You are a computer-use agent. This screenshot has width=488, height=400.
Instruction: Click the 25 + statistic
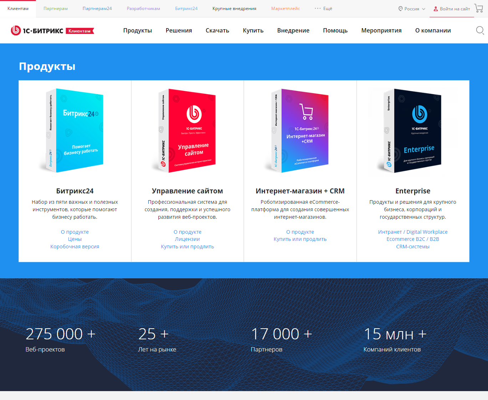pos(153,334)
